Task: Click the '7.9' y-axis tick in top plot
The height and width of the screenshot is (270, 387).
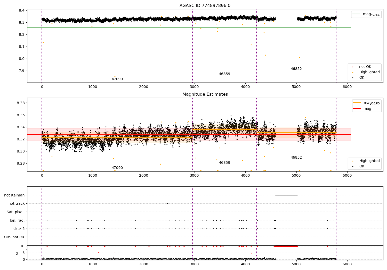Action: point(22,71)
